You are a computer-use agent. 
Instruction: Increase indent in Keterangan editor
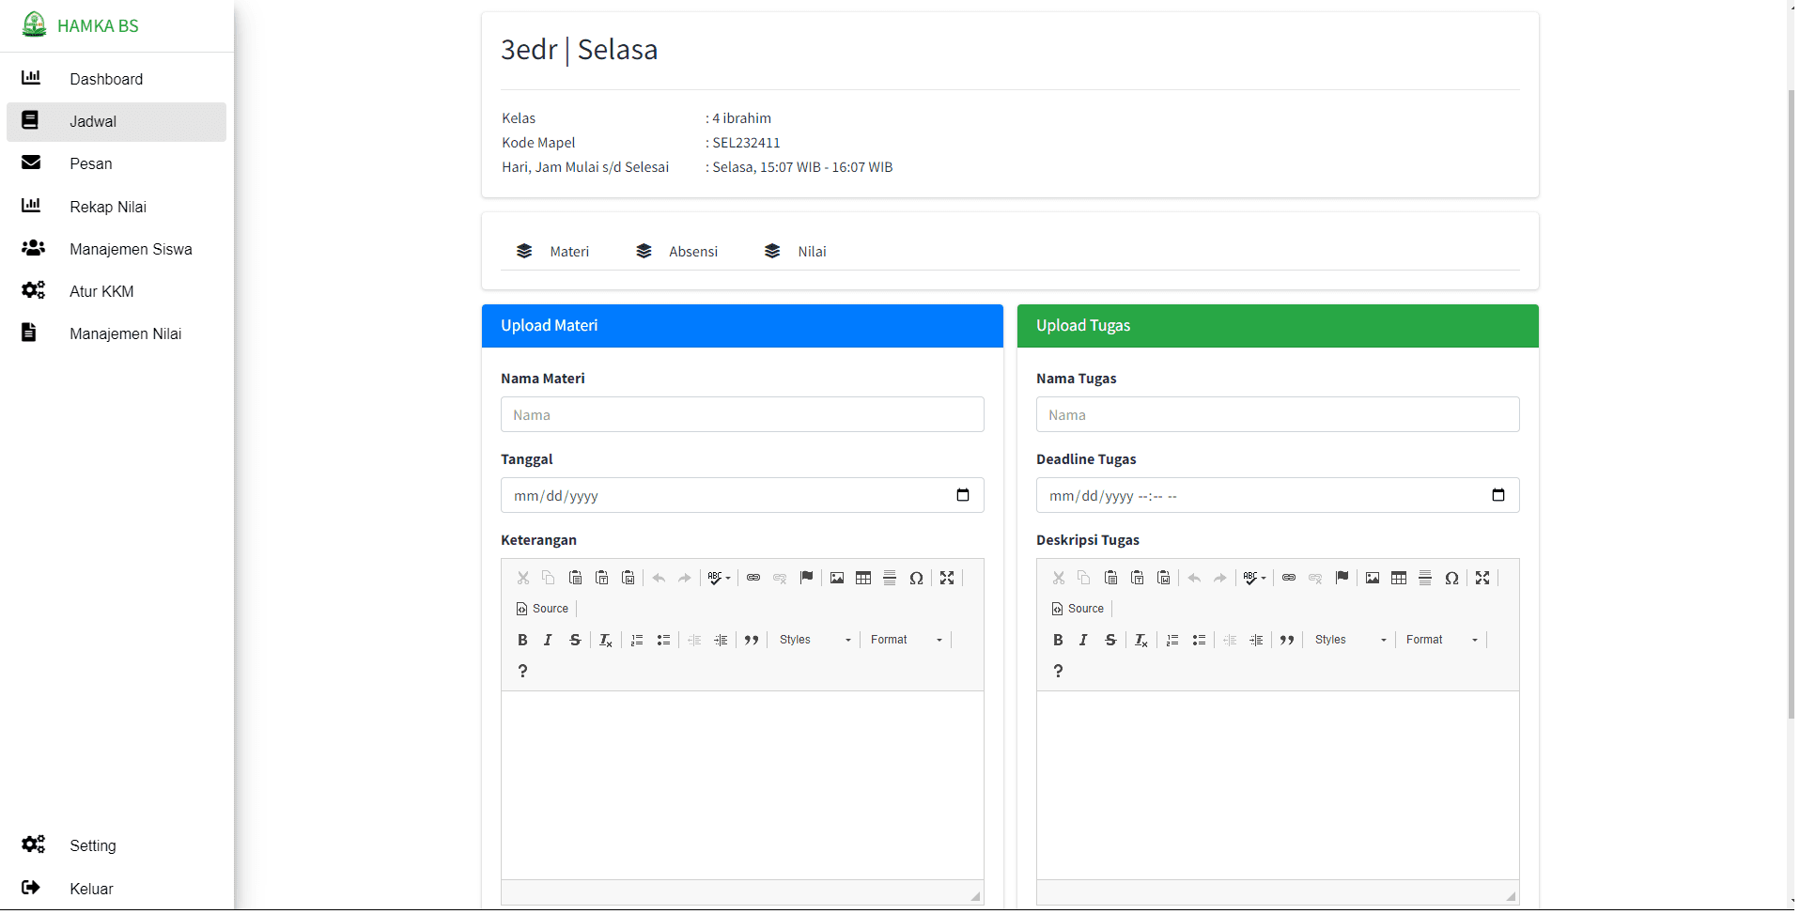(x=721, y=640)
